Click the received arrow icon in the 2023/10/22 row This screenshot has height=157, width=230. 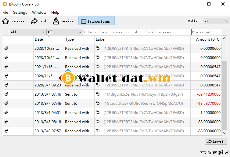click(x=98, y=57)
